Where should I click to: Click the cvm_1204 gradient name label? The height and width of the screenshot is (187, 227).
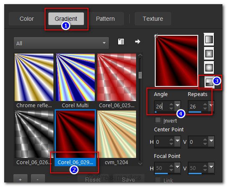point(116,162)
